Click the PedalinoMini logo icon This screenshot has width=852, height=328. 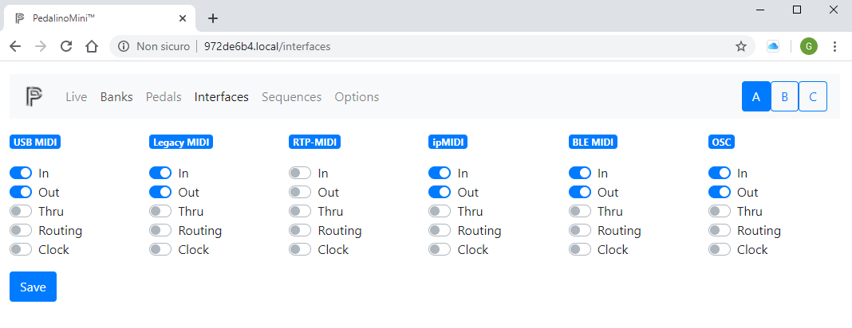[x=34, y=96]
